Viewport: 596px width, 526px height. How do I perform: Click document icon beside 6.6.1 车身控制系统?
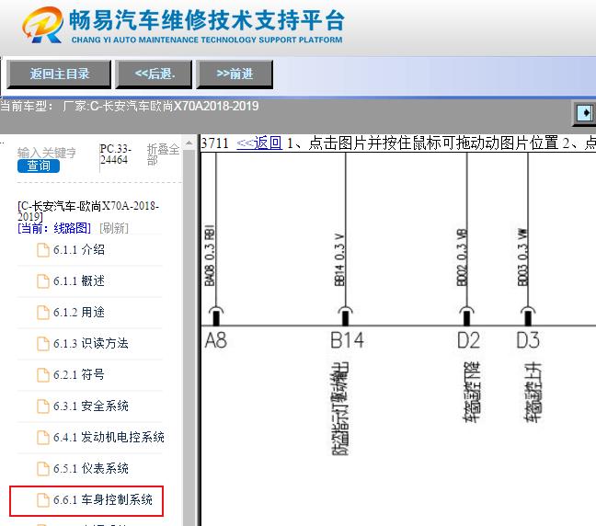(x=43, y=499)
